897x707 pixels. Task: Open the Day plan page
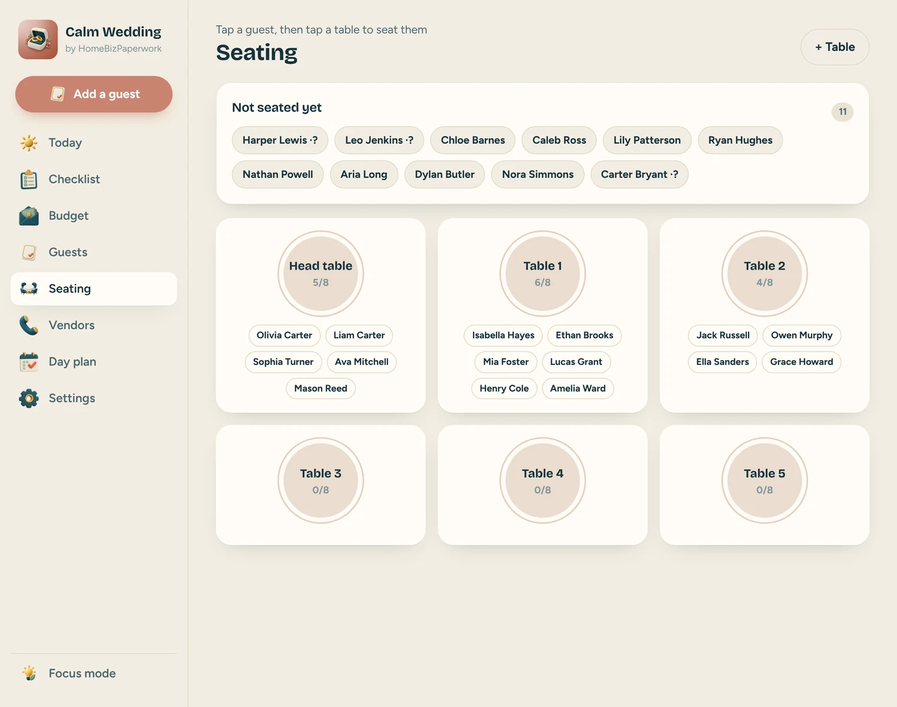pos(94,361)
